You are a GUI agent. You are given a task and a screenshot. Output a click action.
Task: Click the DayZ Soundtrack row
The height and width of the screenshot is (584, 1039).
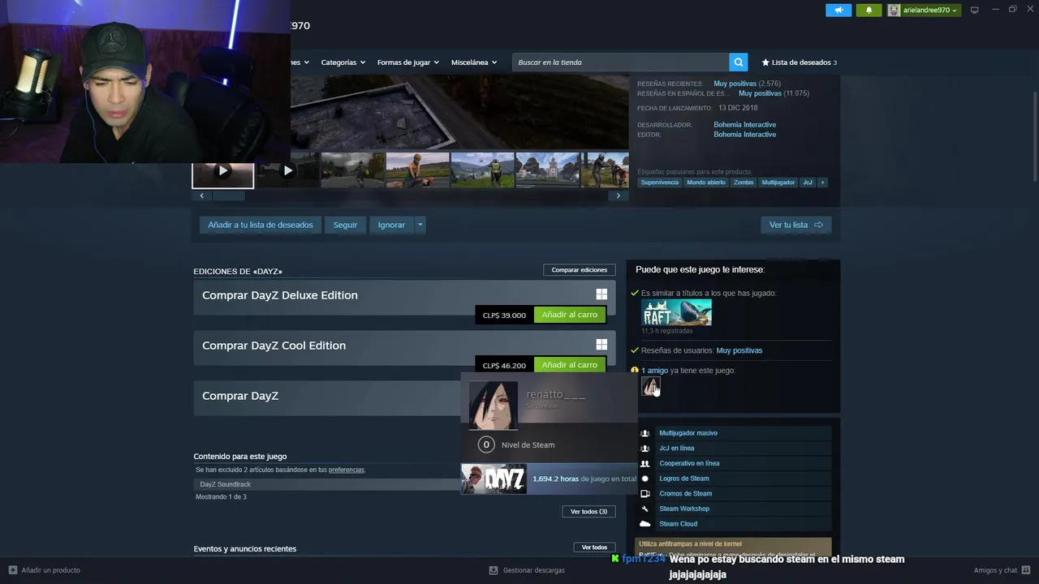[329, 484]
